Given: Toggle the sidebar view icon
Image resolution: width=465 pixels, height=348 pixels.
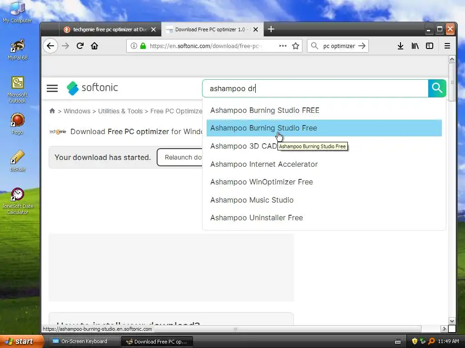Looking at the screenshot, I should click(x=430, y=46).
